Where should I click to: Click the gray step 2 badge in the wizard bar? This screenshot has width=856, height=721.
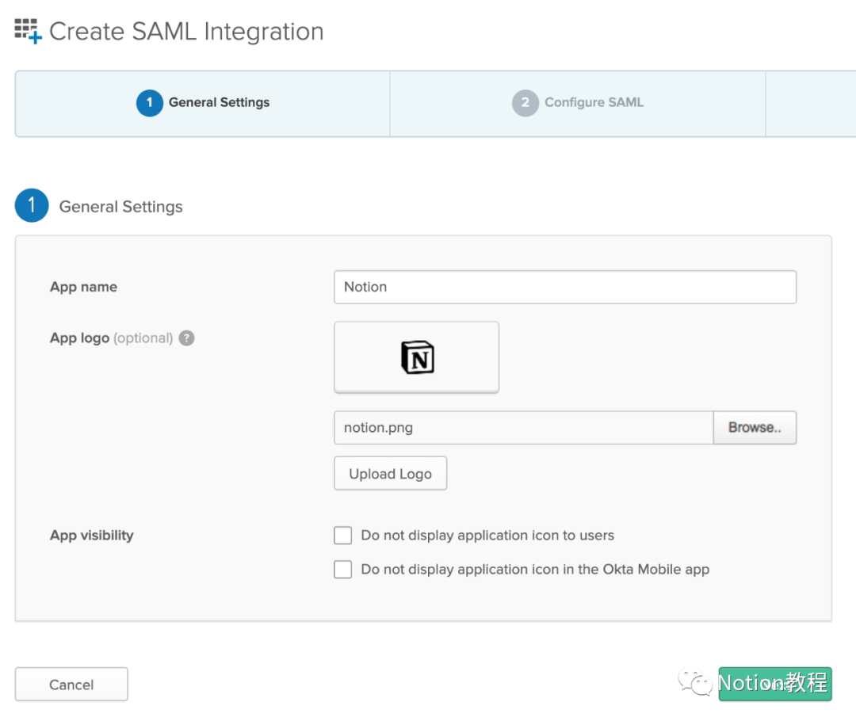(525, 103)
